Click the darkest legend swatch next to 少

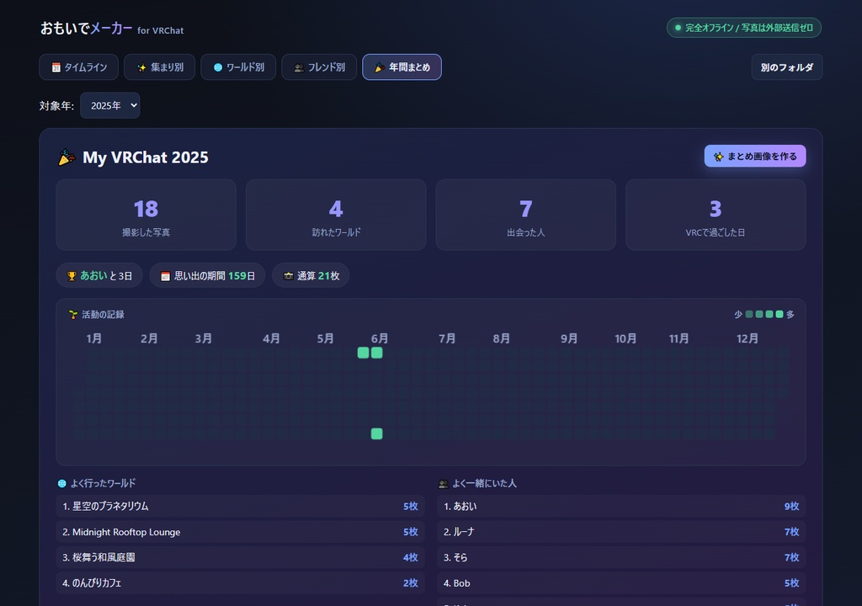pyautogui.click(x=748, y=315)
